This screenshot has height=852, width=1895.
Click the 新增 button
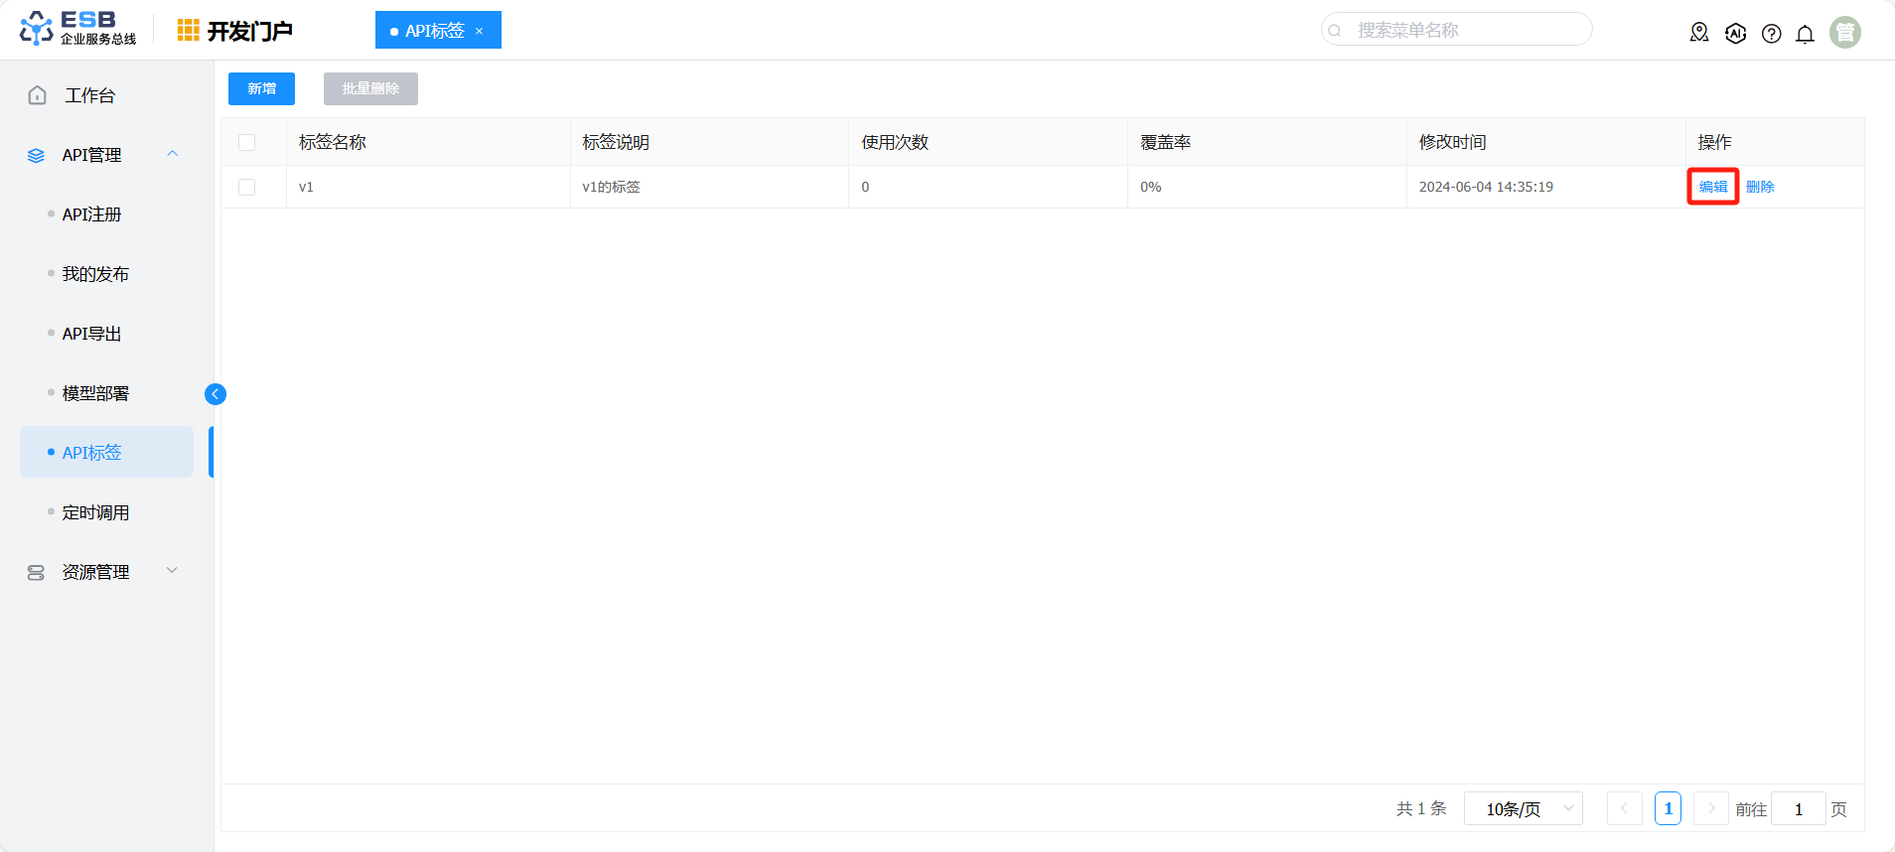(x=261, y=88)
